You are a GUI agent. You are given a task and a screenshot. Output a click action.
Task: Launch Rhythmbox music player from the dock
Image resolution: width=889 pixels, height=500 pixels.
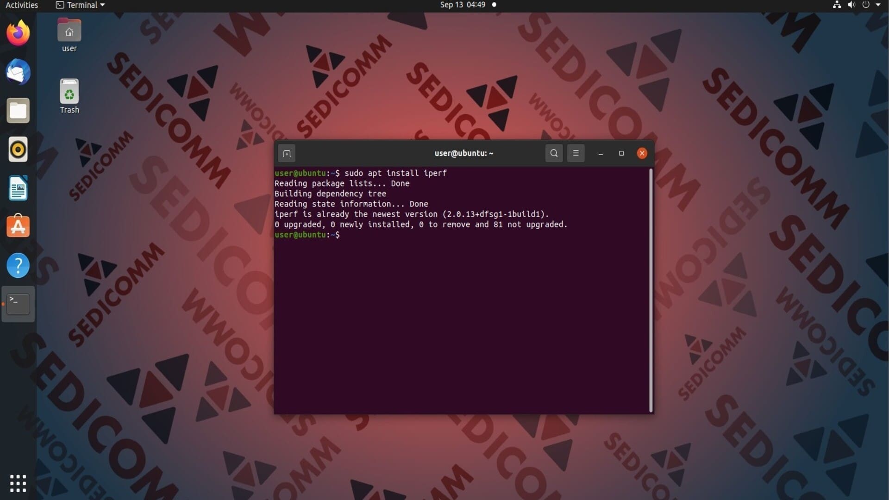18,150
